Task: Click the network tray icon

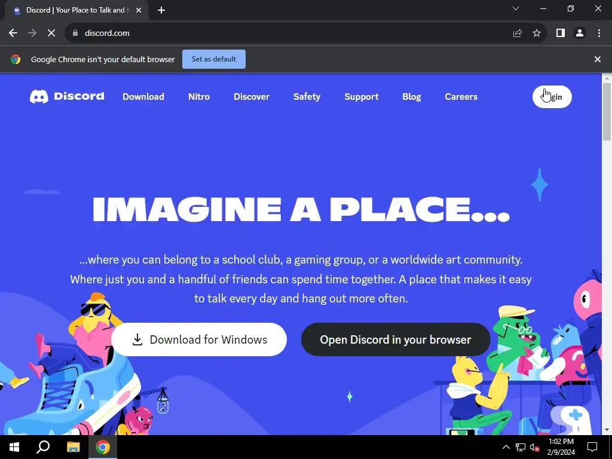Action: [x=521, y=447]
